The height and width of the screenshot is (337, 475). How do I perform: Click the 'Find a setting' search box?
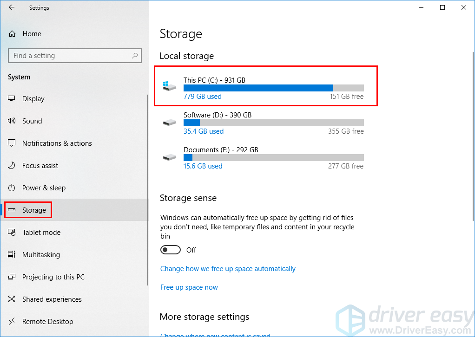pyautogui.click(x=70, y=56)
